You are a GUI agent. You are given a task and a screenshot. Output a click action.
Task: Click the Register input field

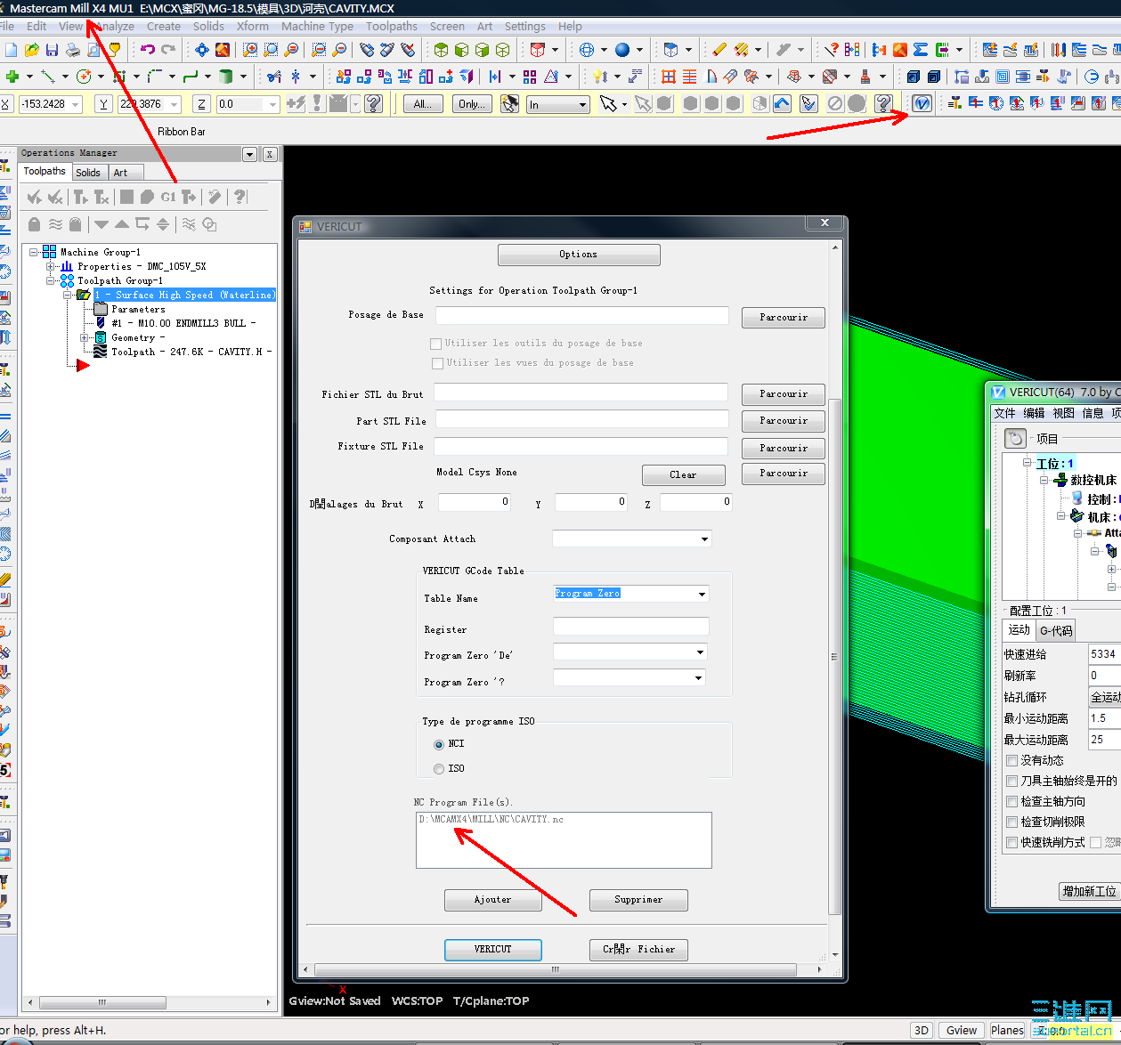631,627
